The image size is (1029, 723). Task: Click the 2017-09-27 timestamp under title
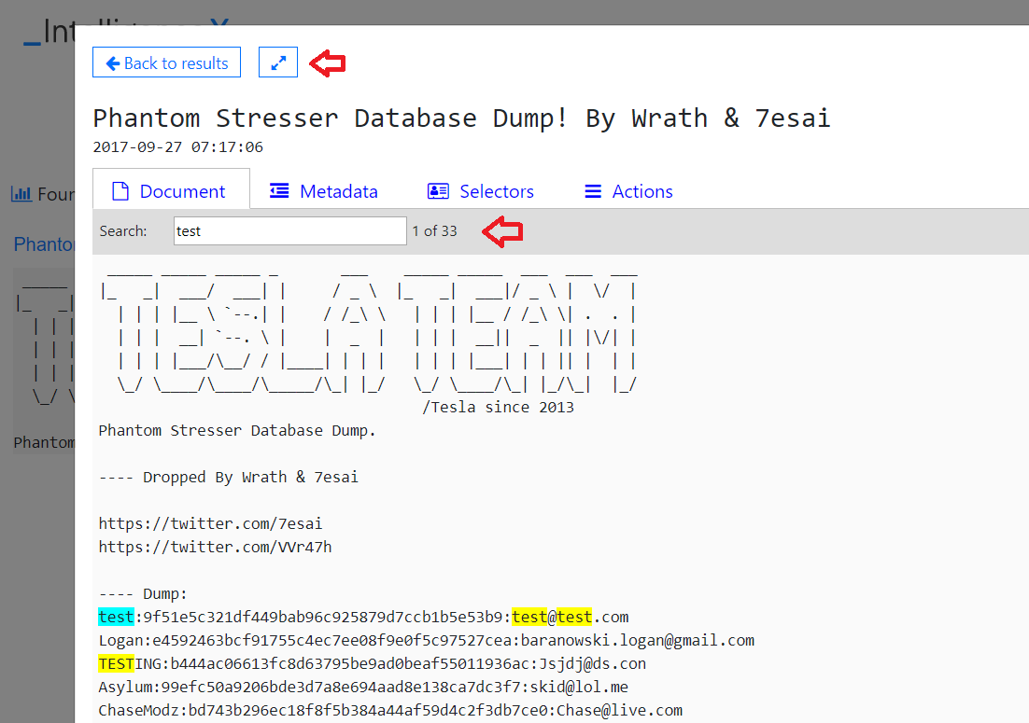tap(177, 147)
